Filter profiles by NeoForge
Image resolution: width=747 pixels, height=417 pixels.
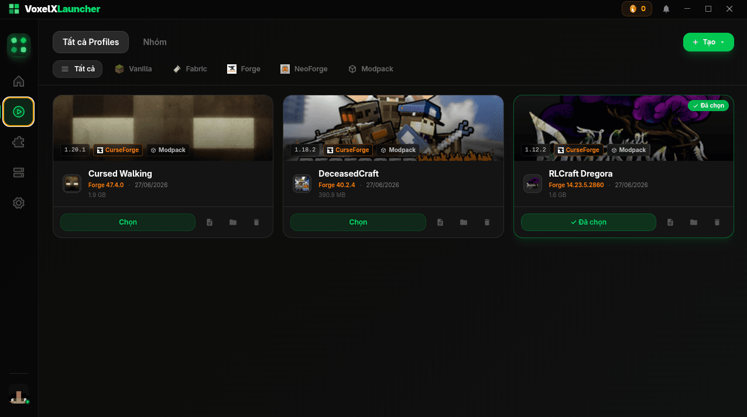pyautogui.click(x=304, y=69)
